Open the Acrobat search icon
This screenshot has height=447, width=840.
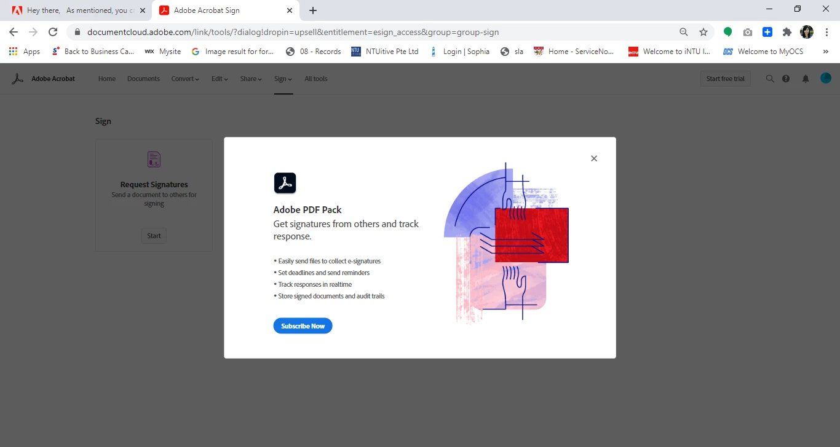769,79
